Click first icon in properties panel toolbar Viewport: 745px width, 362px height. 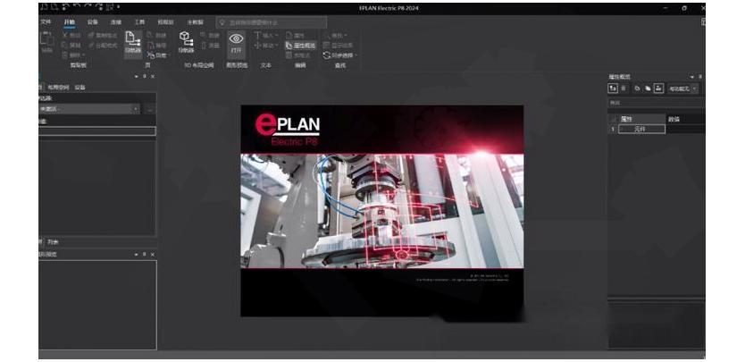coord(613,88)
